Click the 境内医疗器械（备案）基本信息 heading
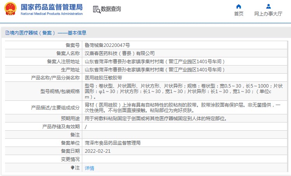The image size is (291, 176). click(48, 33)
